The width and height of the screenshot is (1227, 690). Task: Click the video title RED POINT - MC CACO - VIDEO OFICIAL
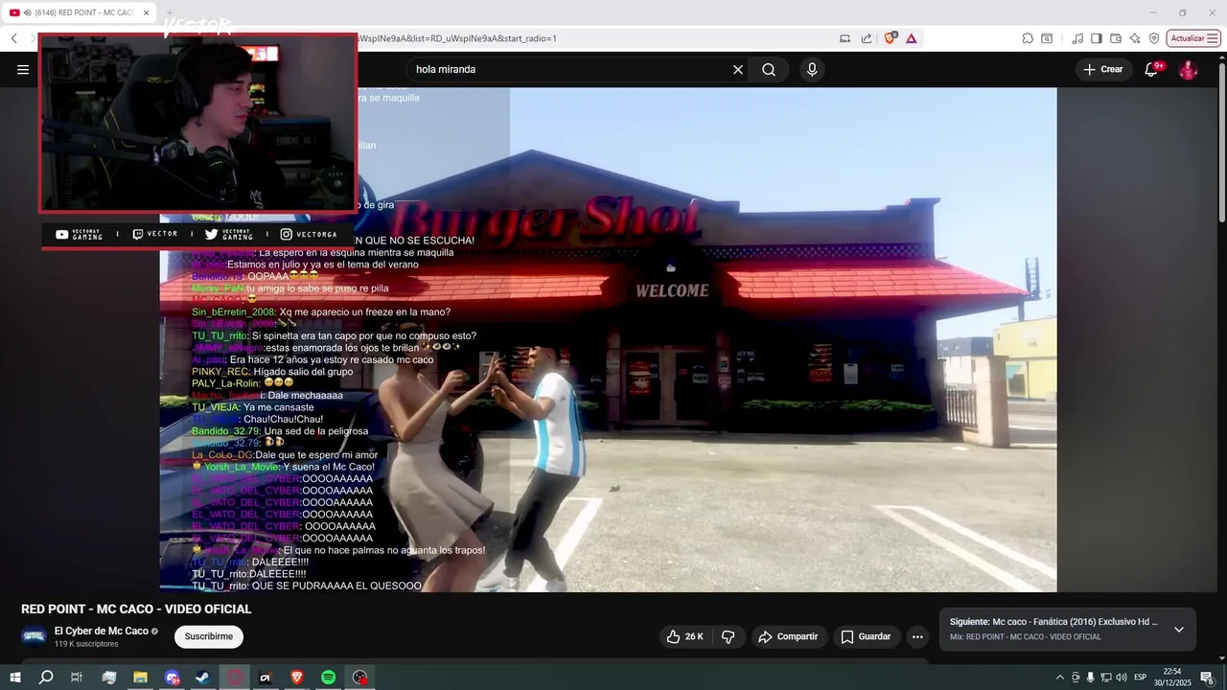pyautogui.click(x=136, y=609)
